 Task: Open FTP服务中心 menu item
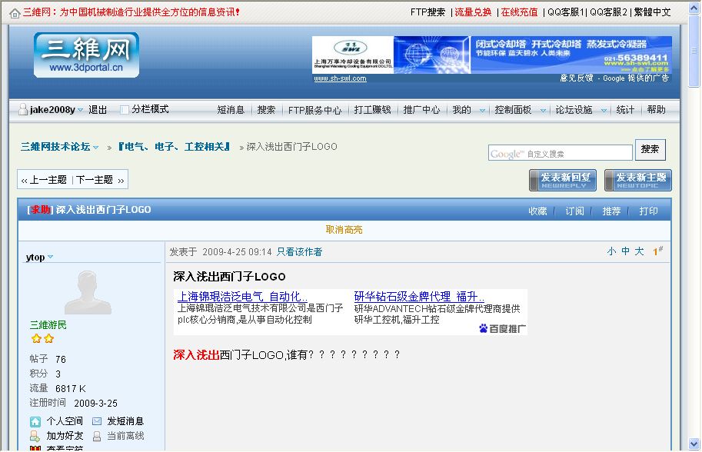click(x=314, y=110)
